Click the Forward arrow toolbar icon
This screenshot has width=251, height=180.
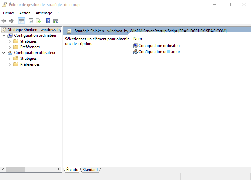tap(11, 21)
